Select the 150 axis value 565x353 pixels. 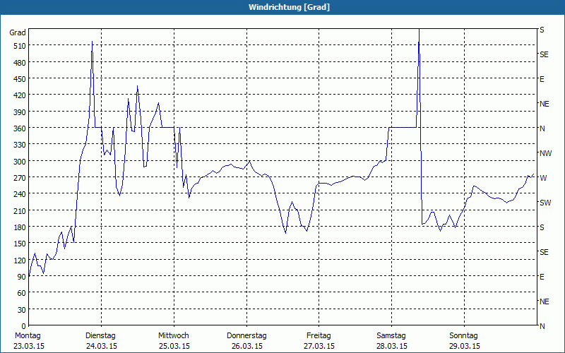click(20, 244)
